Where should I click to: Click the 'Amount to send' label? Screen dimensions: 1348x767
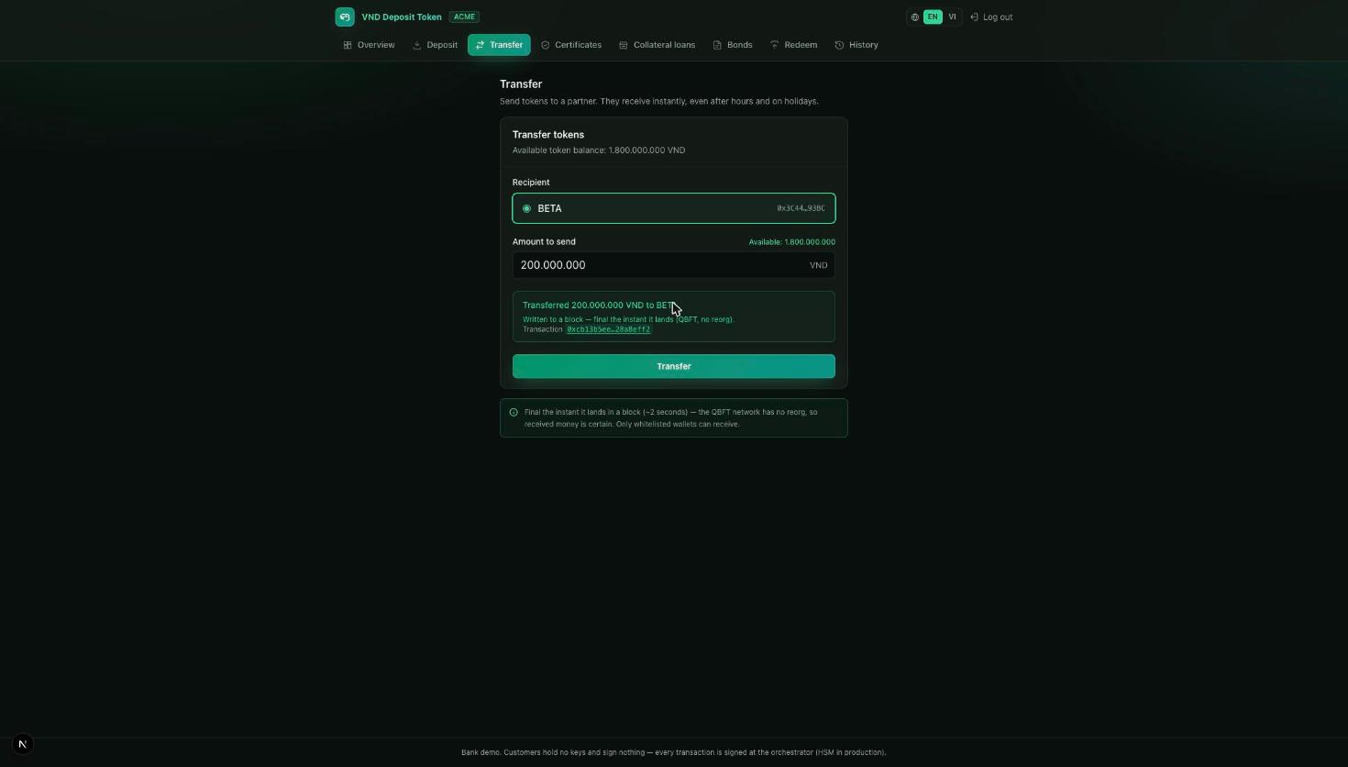pos(544,242)
